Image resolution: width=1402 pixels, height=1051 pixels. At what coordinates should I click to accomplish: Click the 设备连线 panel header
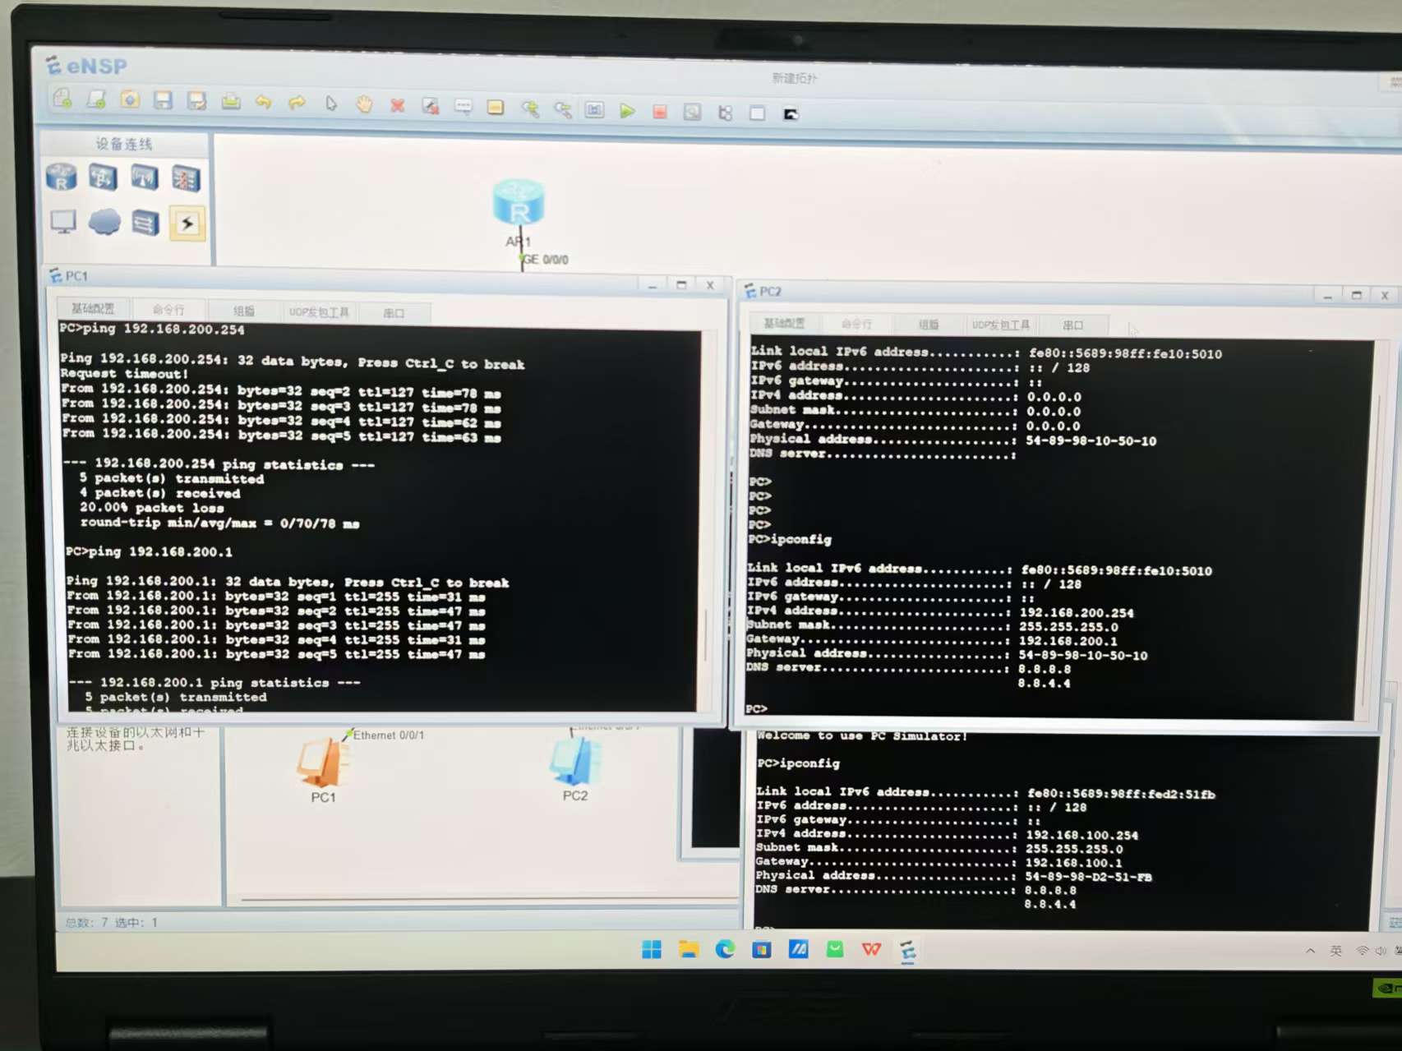pyautogui.click(x=125, y=145)
